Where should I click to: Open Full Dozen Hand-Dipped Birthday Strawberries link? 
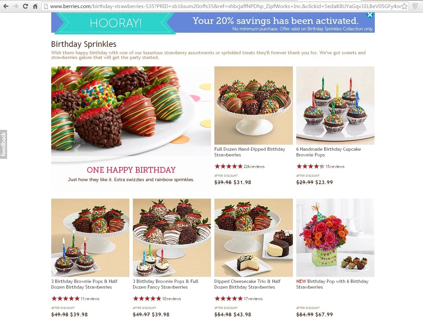pos(250,152)
